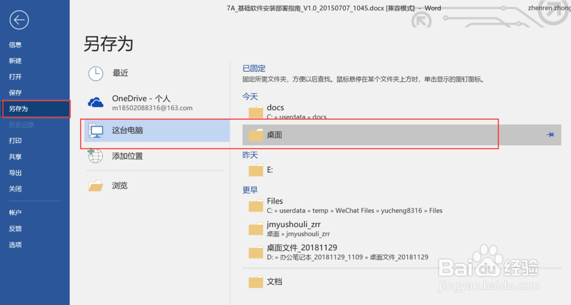Open the Browse folder icon
Viewport: 571px width, 305px height.
pos(95,185)
